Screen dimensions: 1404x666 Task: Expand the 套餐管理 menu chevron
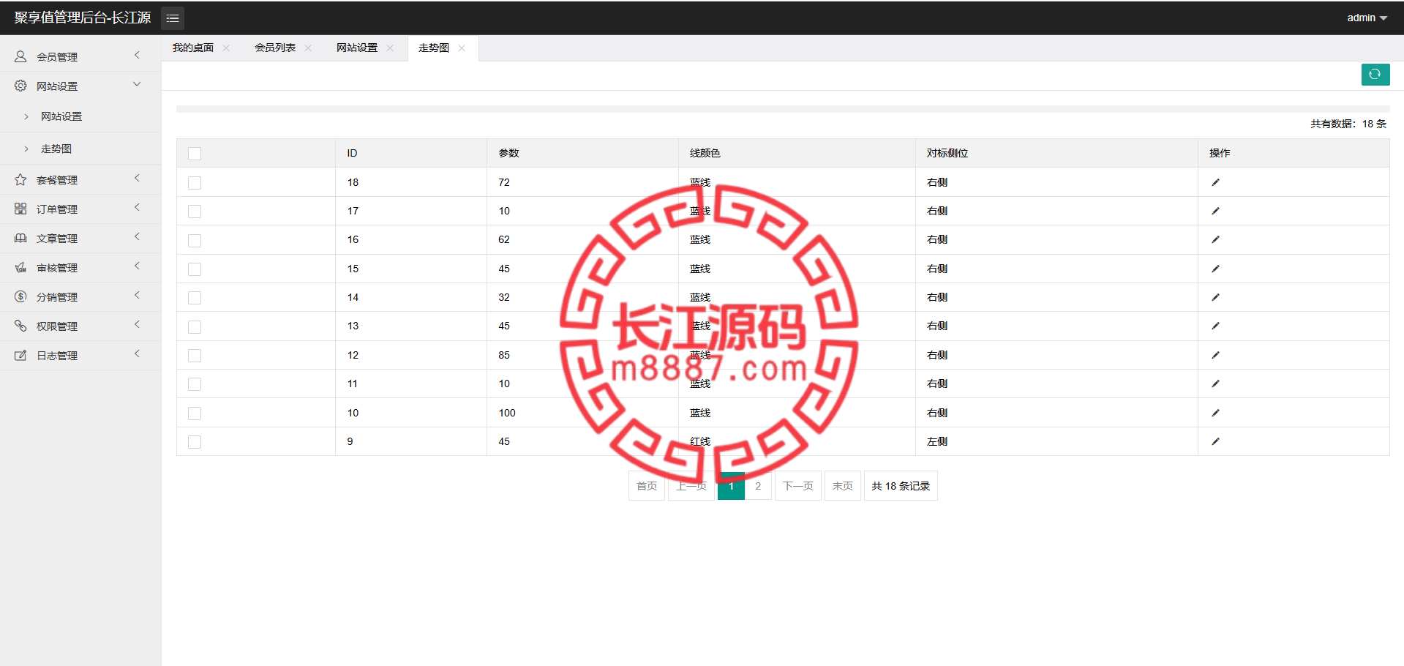click(x=137, y=179)
